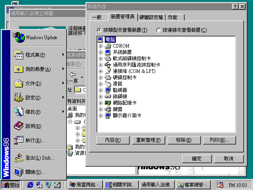The width and height of the screenshot is (253, 190).
Task: Click the 檔案總管 taskbar button
Action: pyautogui.click(x=193, y=185)
